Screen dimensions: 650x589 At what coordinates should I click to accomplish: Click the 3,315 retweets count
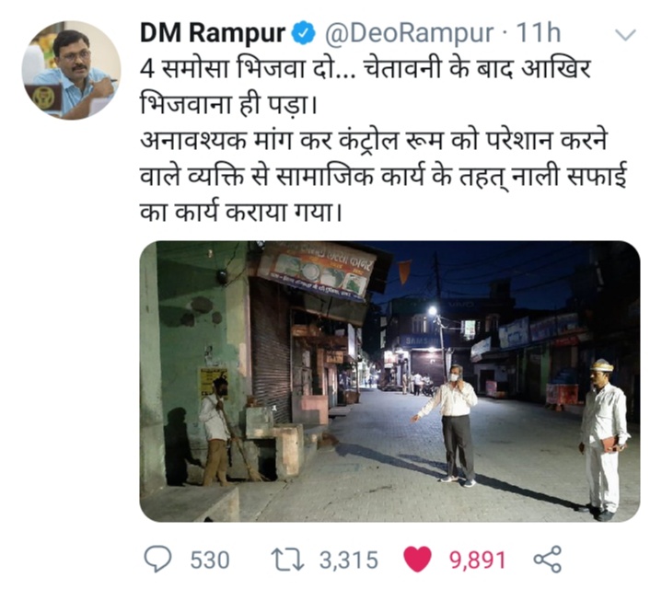coord(349,560)
